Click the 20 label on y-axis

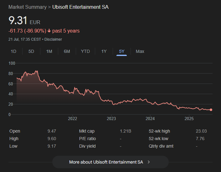pos(11,104)
